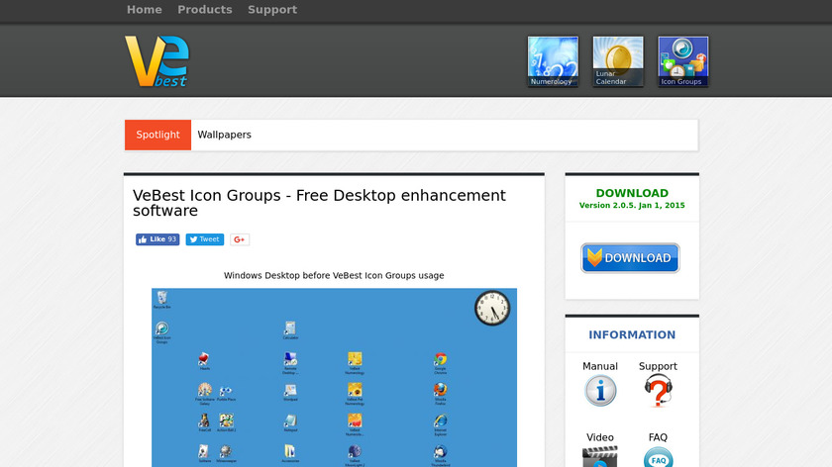Click the Recycle Bin icon in desktop screenshot

(x=161, y=300)
